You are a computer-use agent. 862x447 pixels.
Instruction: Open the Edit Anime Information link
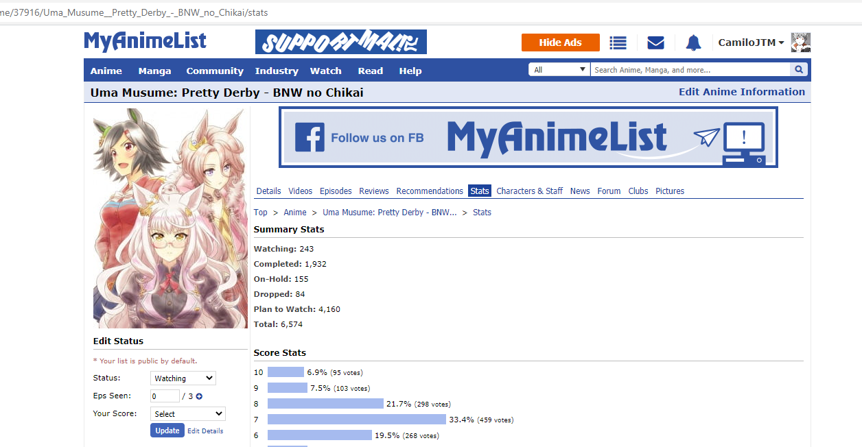pos(742,92)
